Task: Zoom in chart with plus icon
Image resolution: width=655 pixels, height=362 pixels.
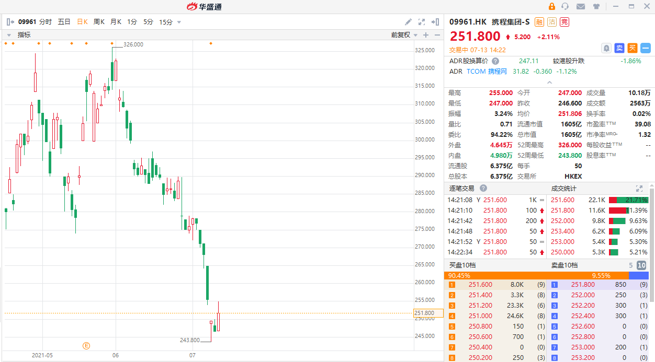Action: (x=426, y=35)
